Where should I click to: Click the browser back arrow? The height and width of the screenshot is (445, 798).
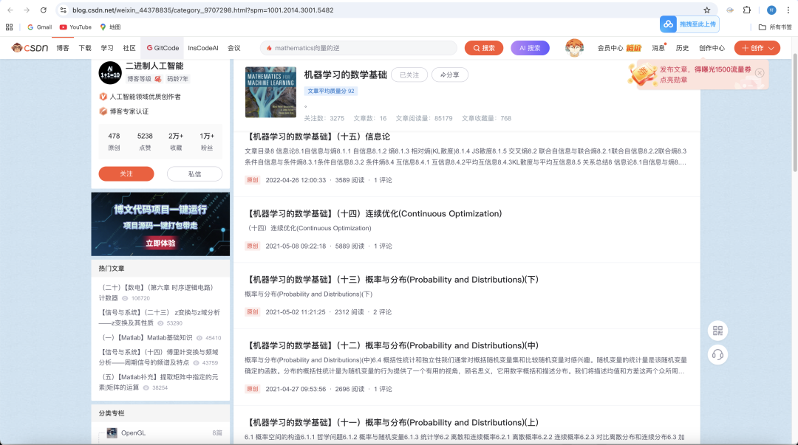click(10, 10)
